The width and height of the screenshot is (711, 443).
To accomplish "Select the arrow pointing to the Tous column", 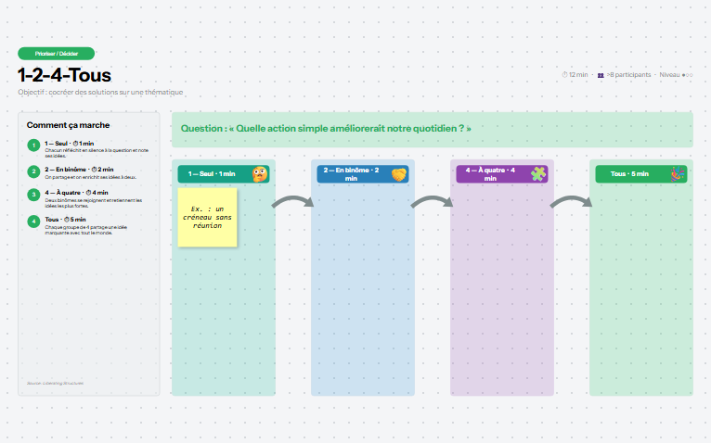I will pyautogui.click(x=572, y=202).
